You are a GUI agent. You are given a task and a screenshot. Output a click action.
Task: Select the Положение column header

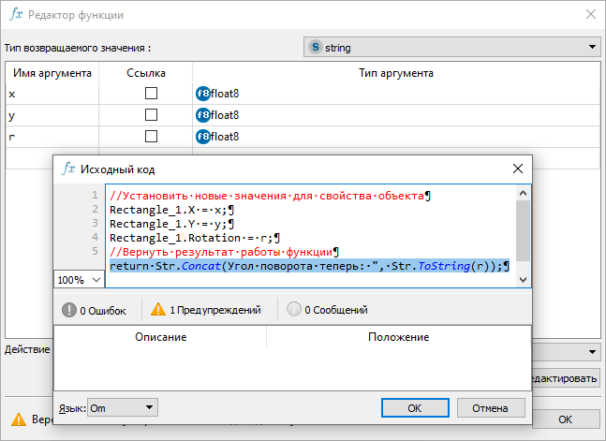pos(398,337)
